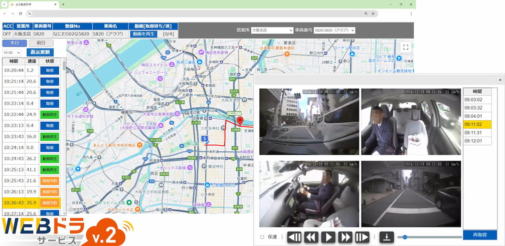Click the play video playback button

pyautogui.click(x=328, y=237)
